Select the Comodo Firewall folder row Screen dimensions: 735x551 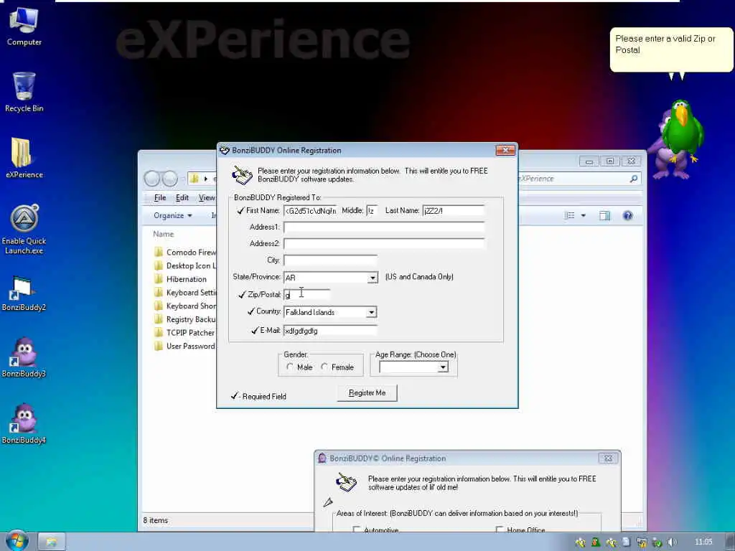(184, 252)
